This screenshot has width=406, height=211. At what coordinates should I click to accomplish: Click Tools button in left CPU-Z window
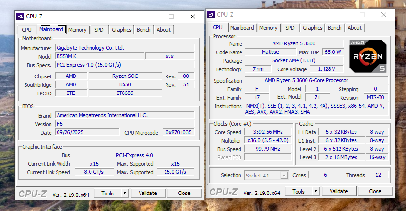click(x=108, y=194)
